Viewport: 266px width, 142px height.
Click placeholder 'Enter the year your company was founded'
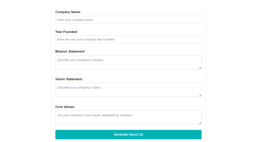pyautogui.click(x=86, y=39)
